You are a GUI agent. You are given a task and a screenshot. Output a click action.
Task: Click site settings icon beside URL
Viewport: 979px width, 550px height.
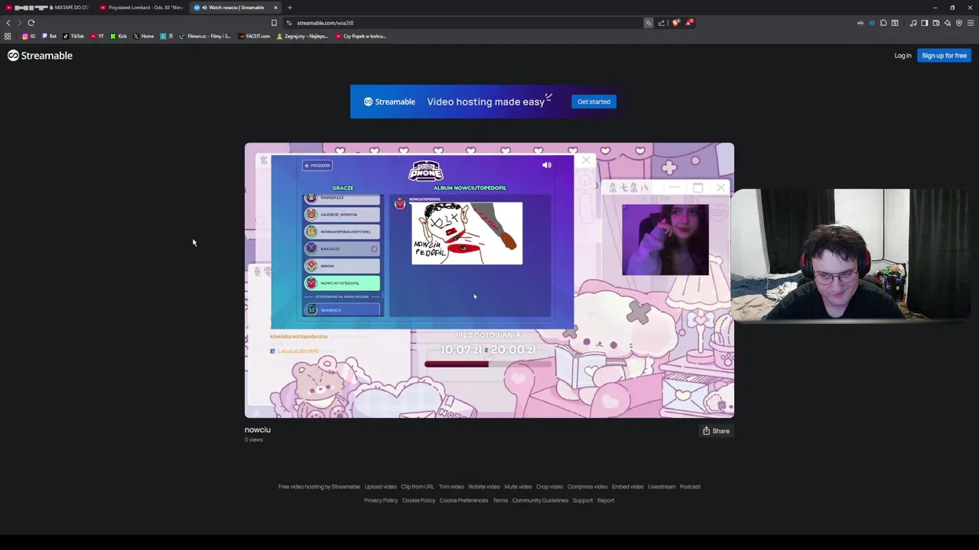coord(289,23)
